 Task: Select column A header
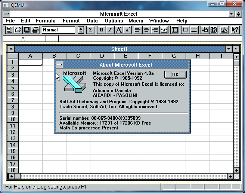pos(30,56)
